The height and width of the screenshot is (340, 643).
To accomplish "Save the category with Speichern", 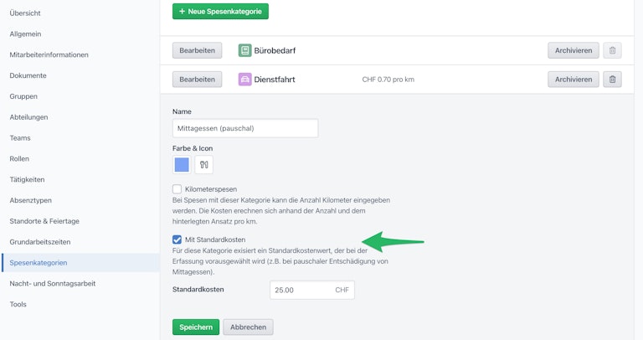I will point(196,327).
